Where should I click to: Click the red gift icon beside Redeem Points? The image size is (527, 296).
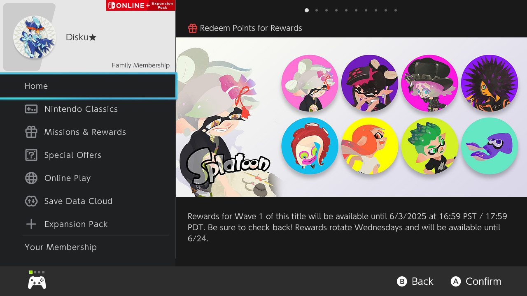[193, 28]
